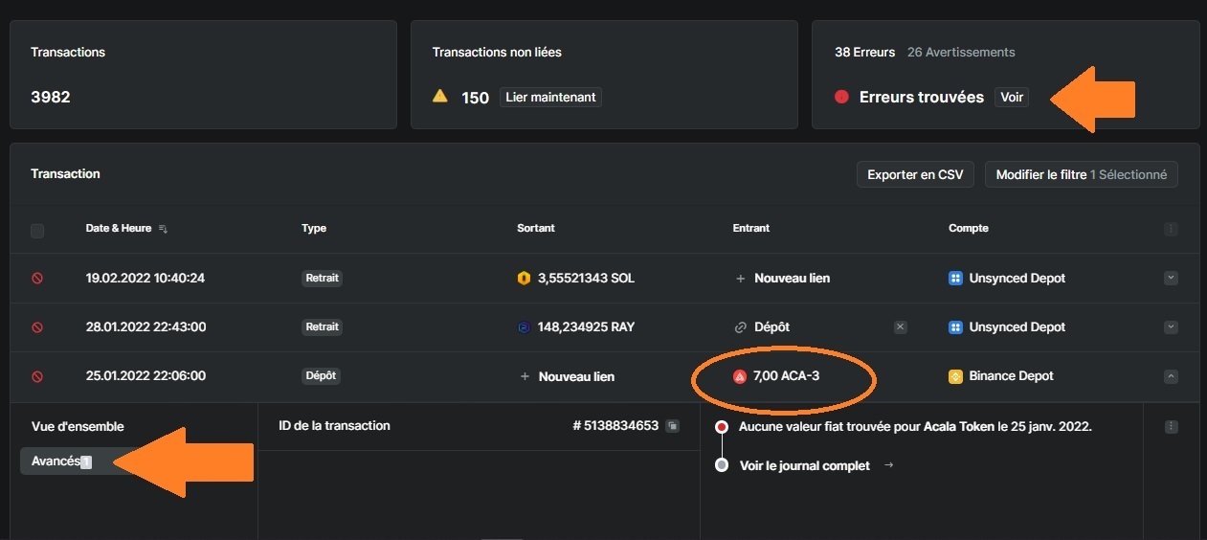Viewport: 1207px width, 540px height.
Task: Click the Exporter en CSV button
Action: [915, 175]
